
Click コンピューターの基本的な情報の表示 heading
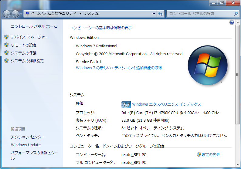coord(101,28)
